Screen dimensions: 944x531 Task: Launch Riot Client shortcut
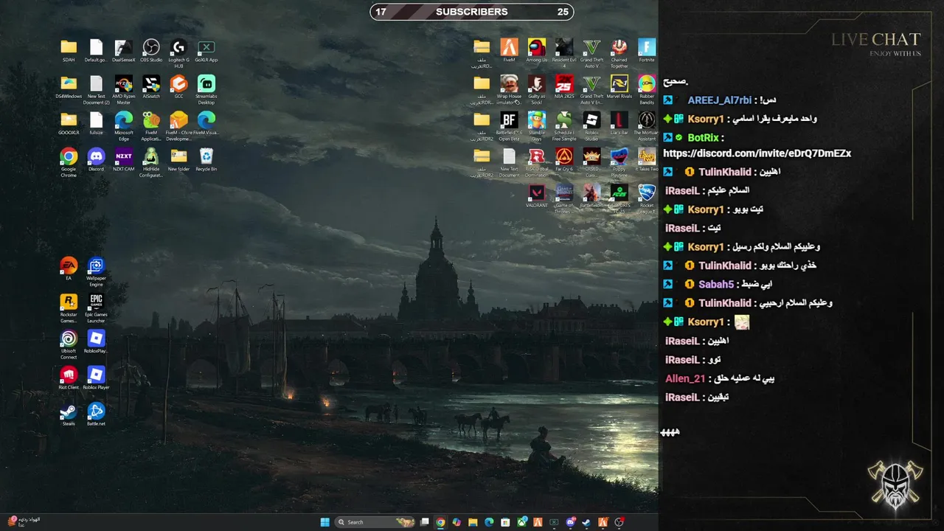pos(69,378)
